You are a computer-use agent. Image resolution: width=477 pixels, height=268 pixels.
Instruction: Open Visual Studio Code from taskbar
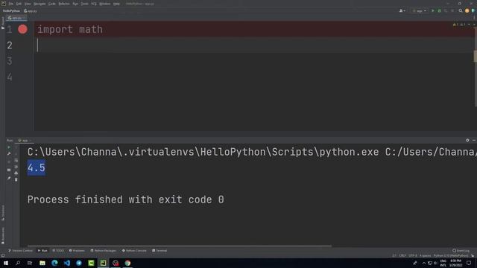(66, 263)
